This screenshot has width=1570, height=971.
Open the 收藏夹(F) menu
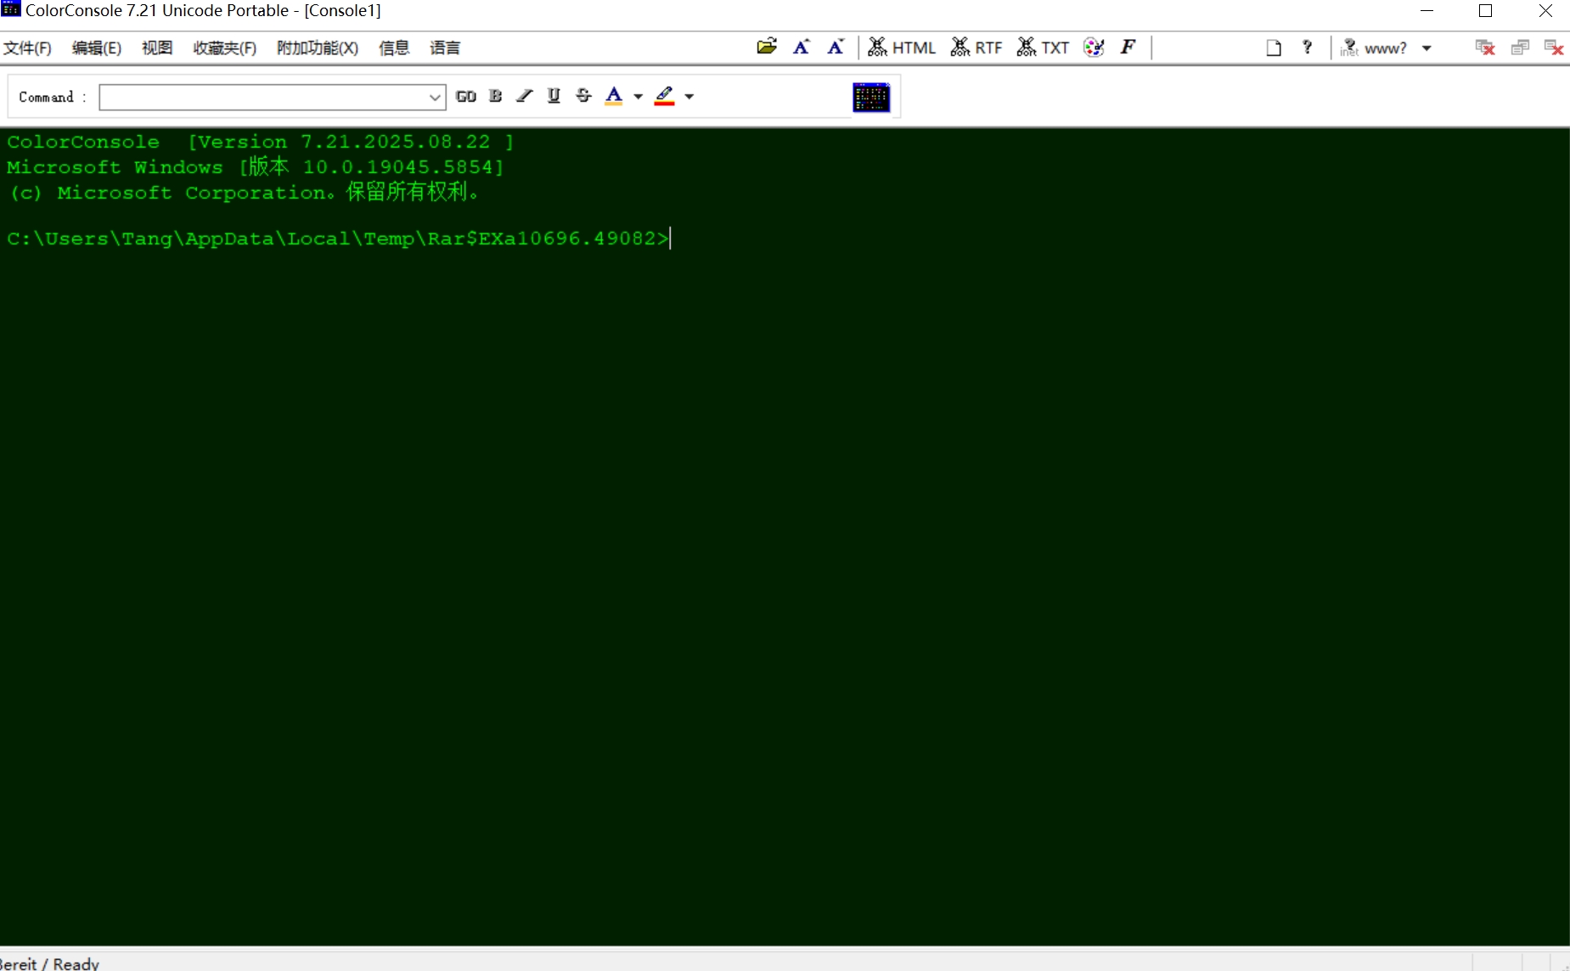(x=225, y=48)
